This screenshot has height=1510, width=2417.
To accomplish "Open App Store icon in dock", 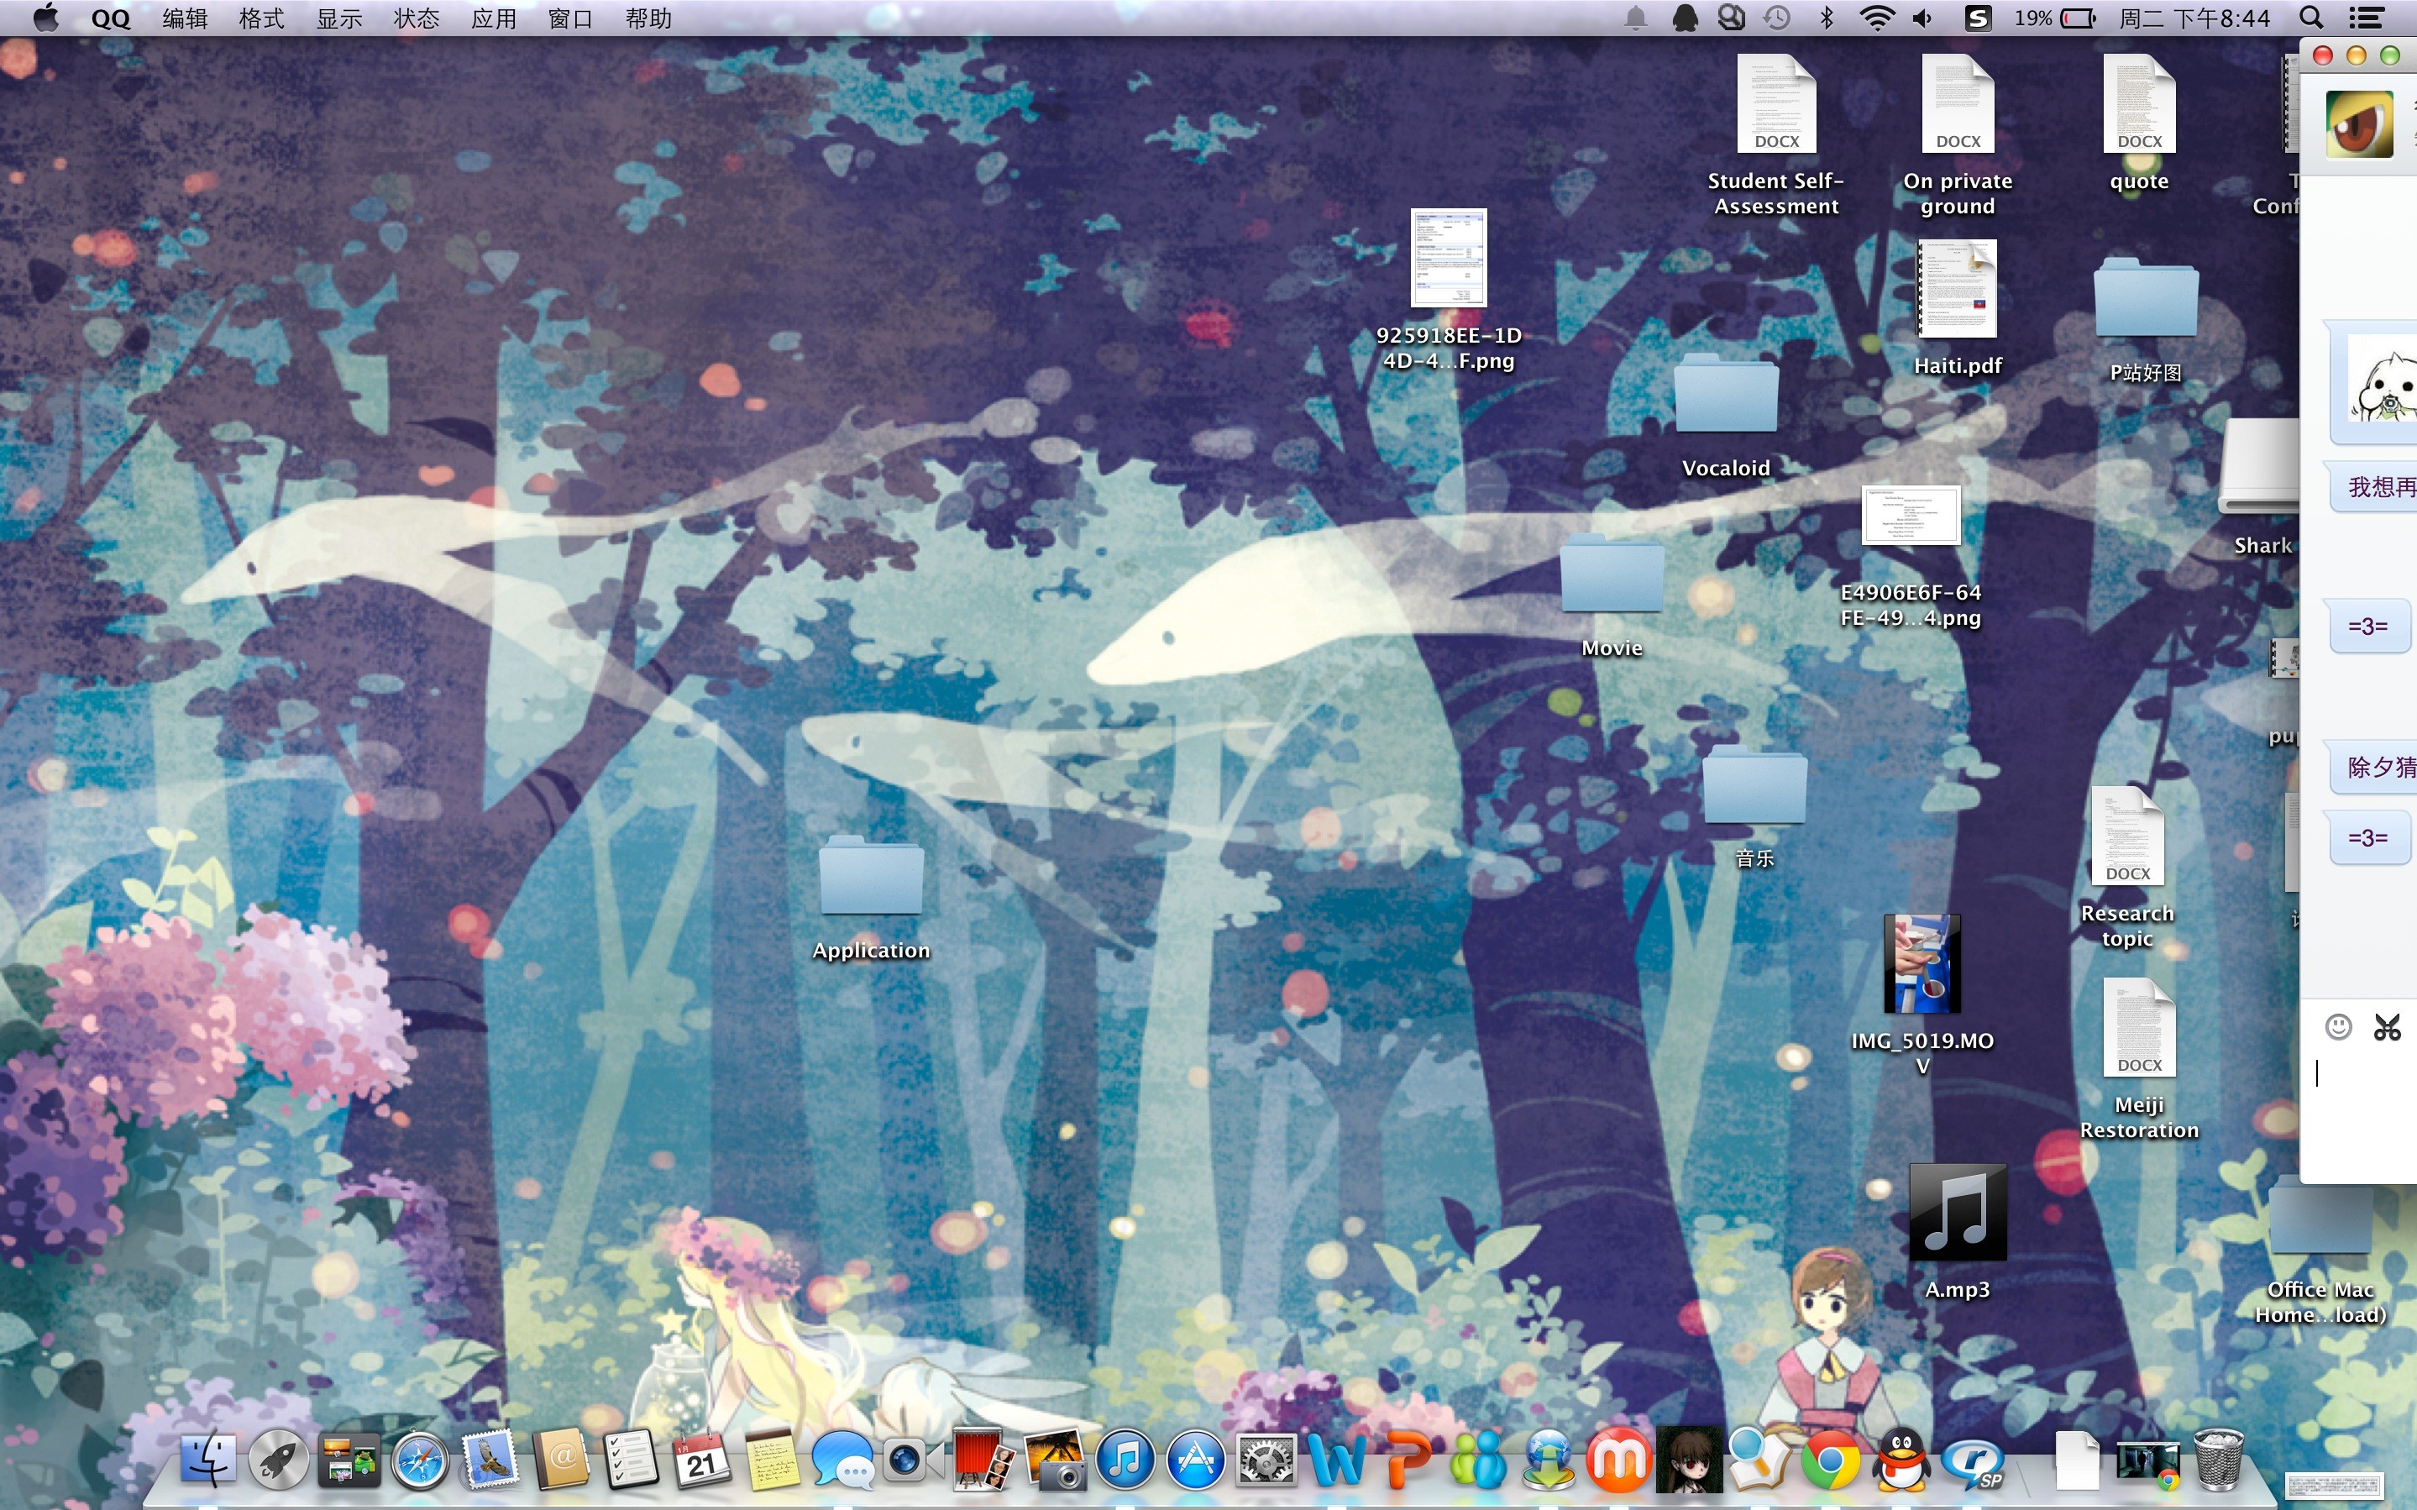I will point(1195,1461).
